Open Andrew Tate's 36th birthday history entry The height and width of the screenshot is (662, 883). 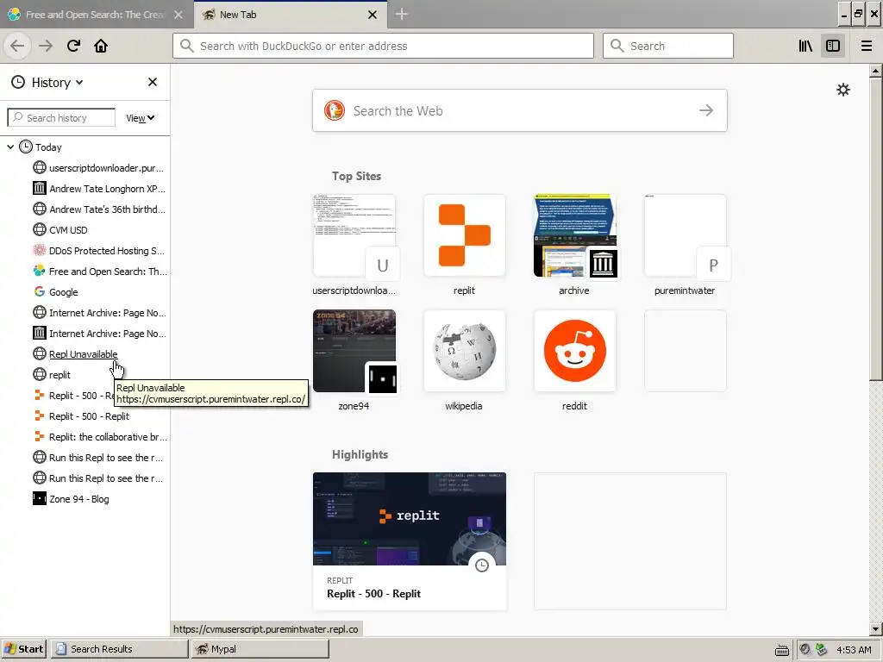[99, 209]
